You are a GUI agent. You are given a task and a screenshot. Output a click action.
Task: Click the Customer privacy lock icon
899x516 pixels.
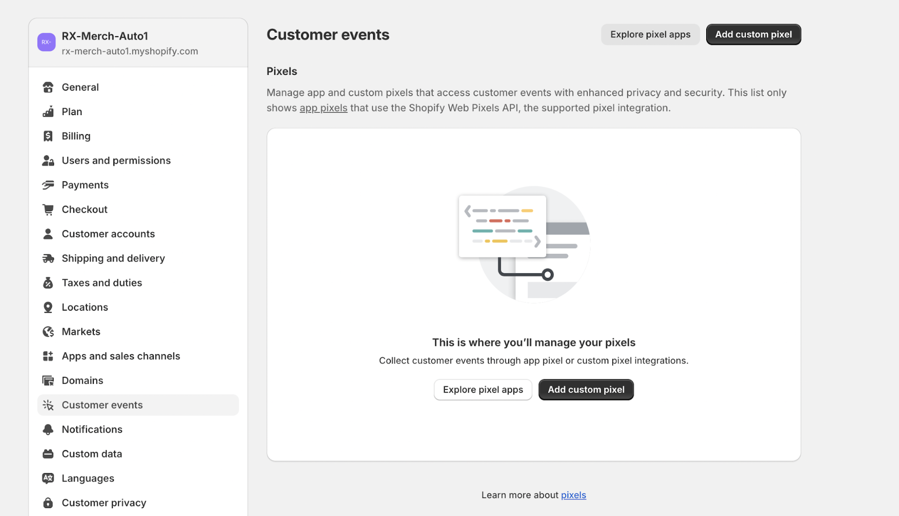tap(48, 503)
